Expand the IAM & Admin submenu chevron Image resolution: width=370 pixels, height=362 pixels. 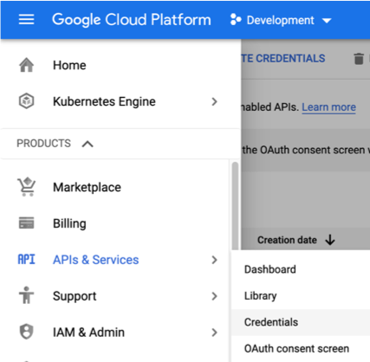point(214,333)
